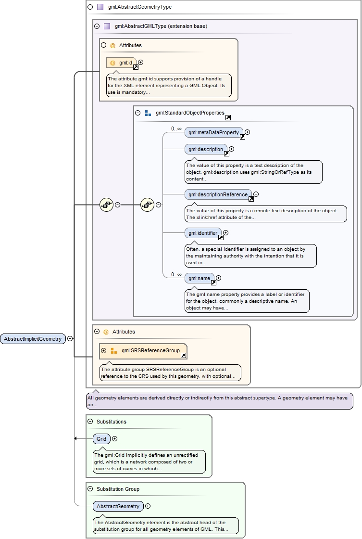Click the gml:identifier element box

point(202,233)
